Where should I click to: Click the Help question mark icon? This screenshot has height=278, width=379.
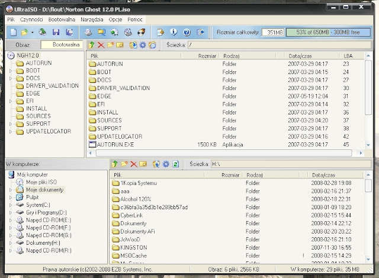click(187, 32)
